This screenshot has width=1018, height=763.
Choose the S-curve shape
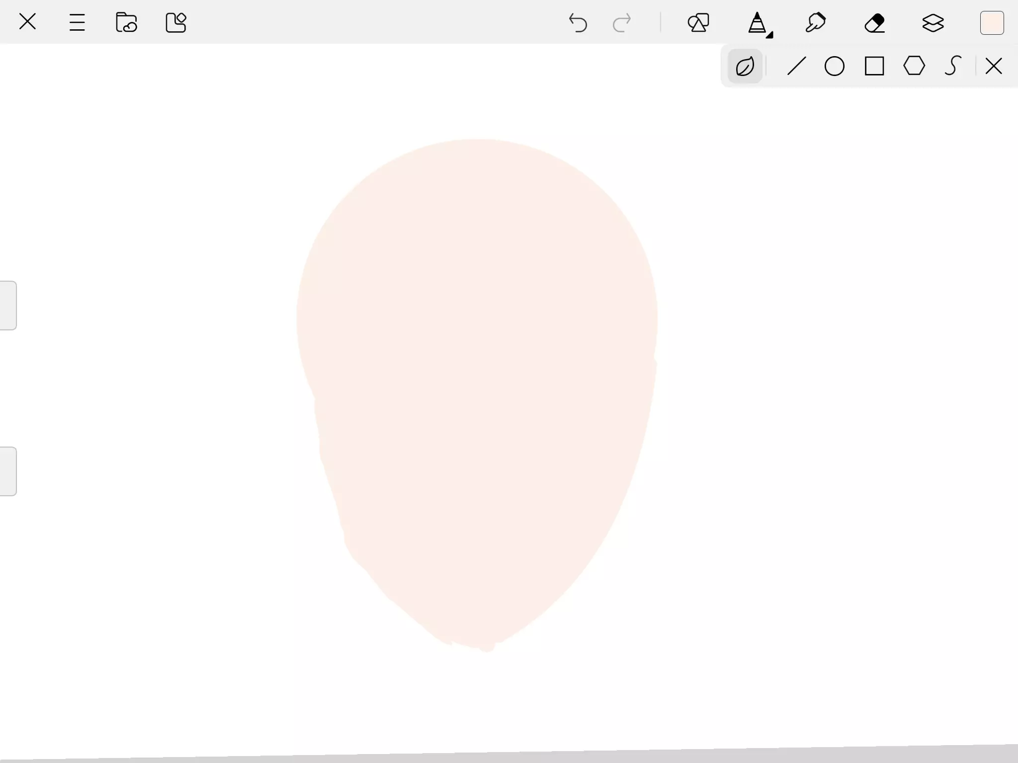click(952, 66)
